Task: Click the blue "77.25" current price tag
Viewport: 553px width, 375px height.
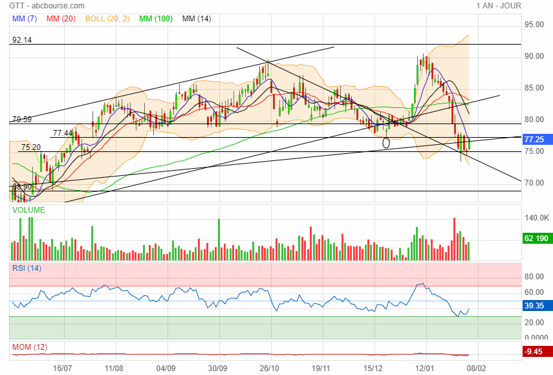Action: click(x=537, y=140)
